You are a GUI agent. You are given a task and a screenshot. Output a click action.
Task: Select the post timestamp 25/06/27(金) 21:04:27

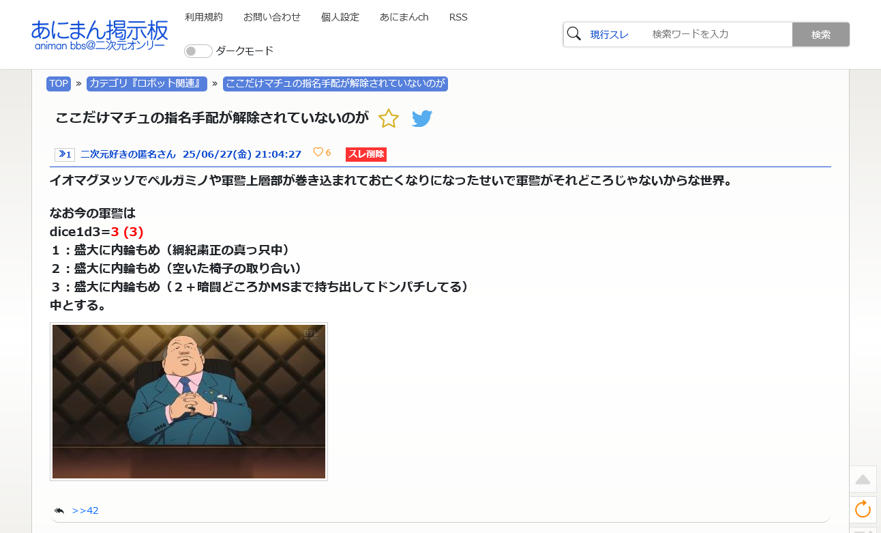pyautogui.click(x=242, y=154)
